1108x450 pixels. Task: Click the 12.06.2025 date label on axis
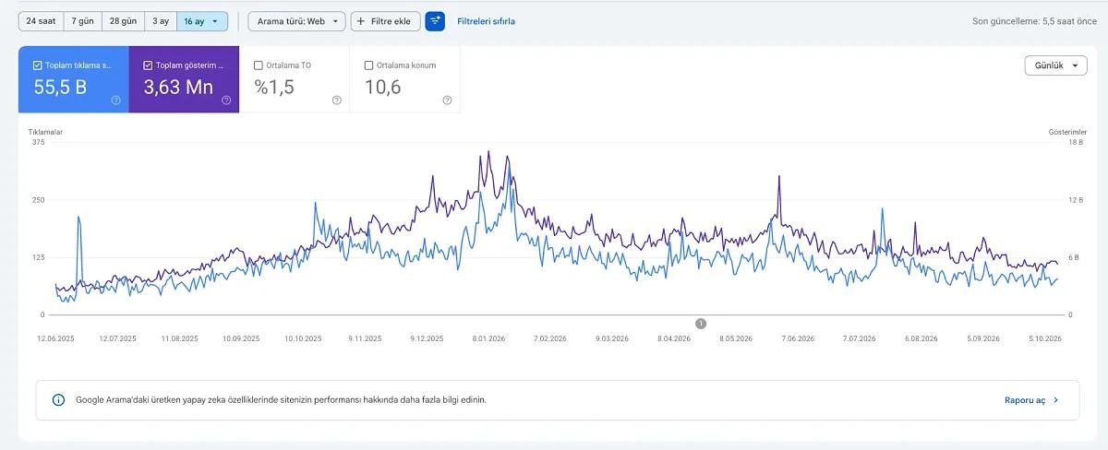click(55, 338)
